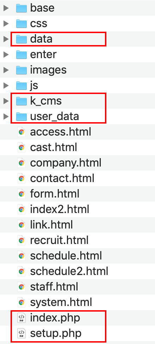Select form.html in the list
The width and height of the screenshot is (155, 344).
point(55,194)
